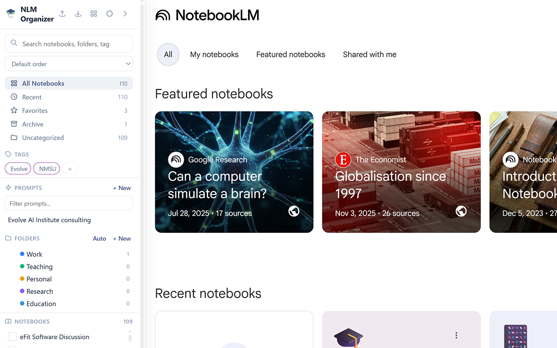
Task: Click the orange dot of Personal folder
Action: pos(22,278)
